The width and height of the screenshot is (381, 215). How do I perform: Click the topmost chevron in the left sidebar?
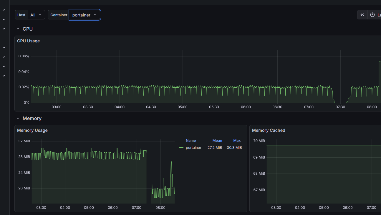point(4,10)
